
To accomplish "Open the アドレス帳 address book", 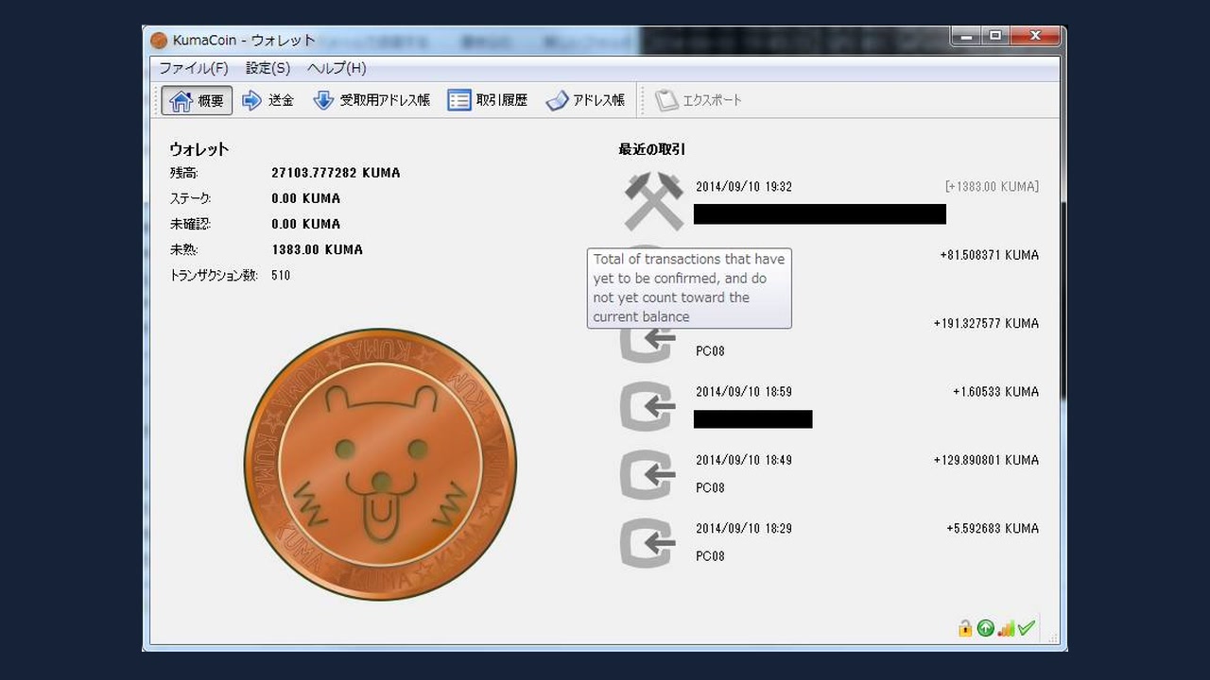I will 586,100.
